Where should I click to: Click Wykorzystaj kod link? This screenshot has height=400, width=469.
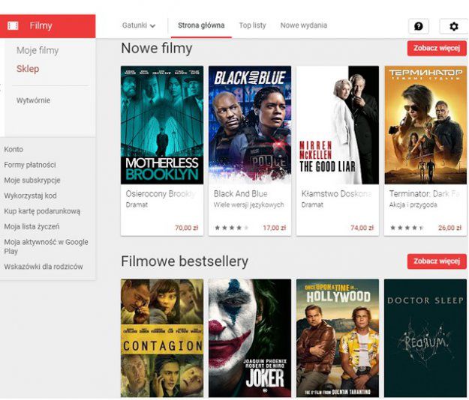click(x=30, y=196)
